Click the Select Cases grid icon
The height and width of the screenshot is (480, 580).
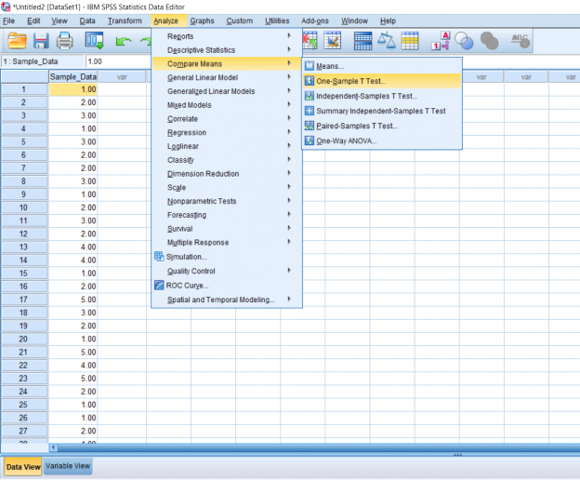[410, 41]
